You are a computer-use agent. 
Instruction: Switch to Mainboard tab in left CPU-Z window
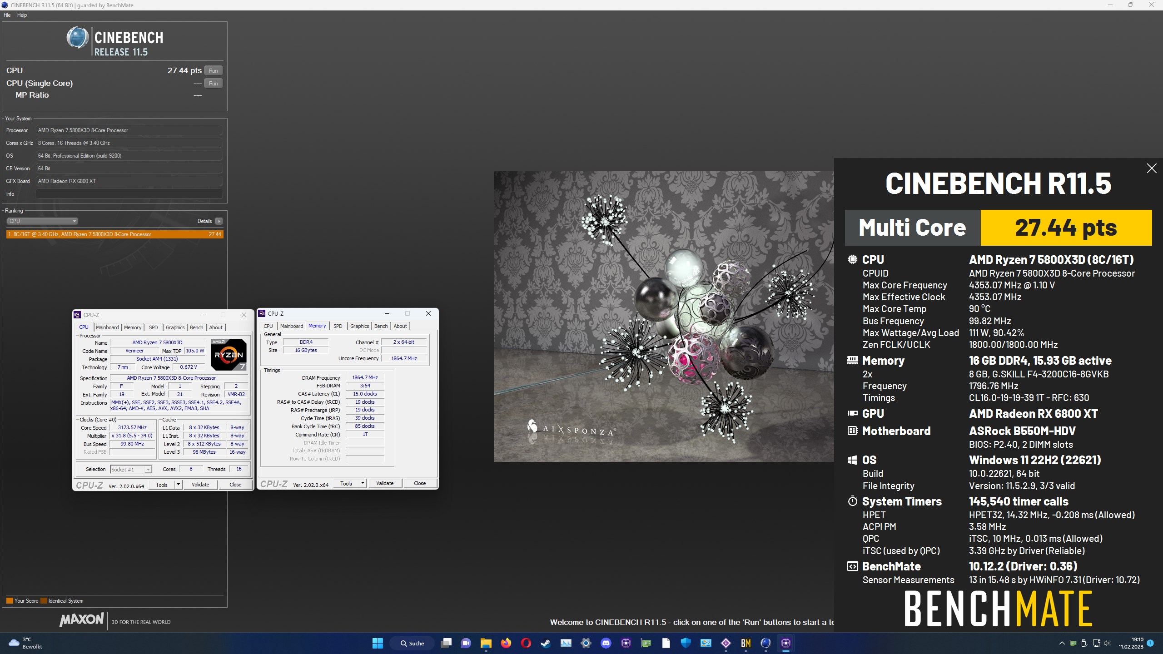[107, 327]
